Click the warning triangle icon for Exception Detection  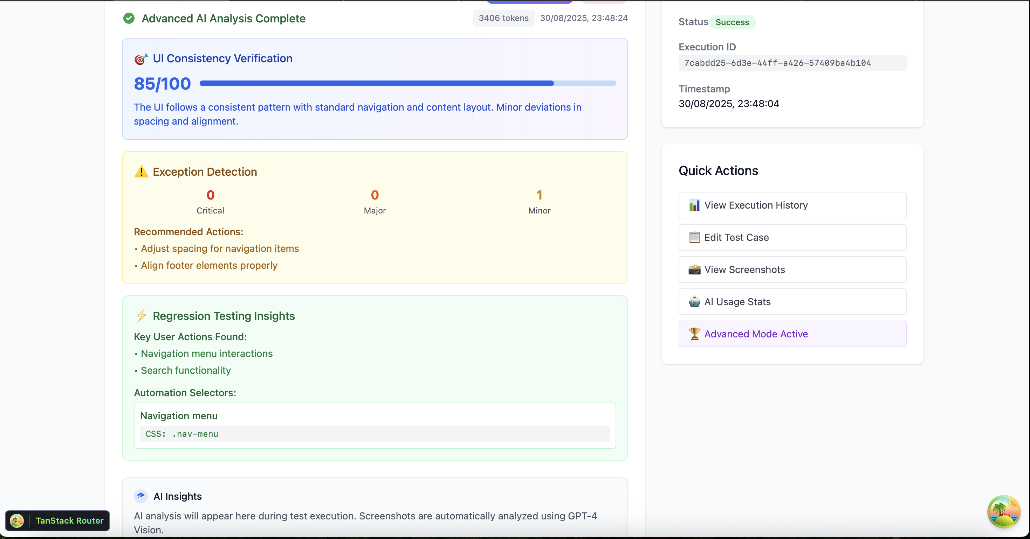click(141, 172)
